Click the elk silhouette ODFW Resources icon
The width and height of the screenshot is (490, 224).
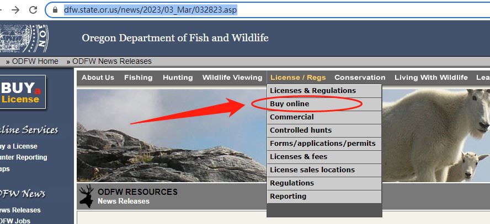point(86,196)
